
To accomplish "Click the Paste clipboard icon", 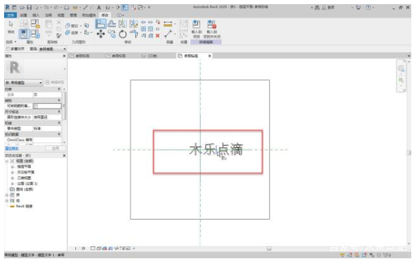I will click(49, 24).
